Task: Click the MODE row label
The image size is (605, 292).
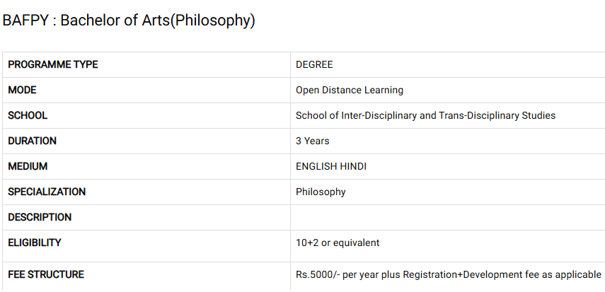Action: (22, 90)
